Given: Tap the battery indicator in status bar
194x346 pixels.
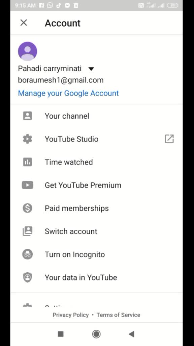Looking at the screenshot, I should 172,5.
